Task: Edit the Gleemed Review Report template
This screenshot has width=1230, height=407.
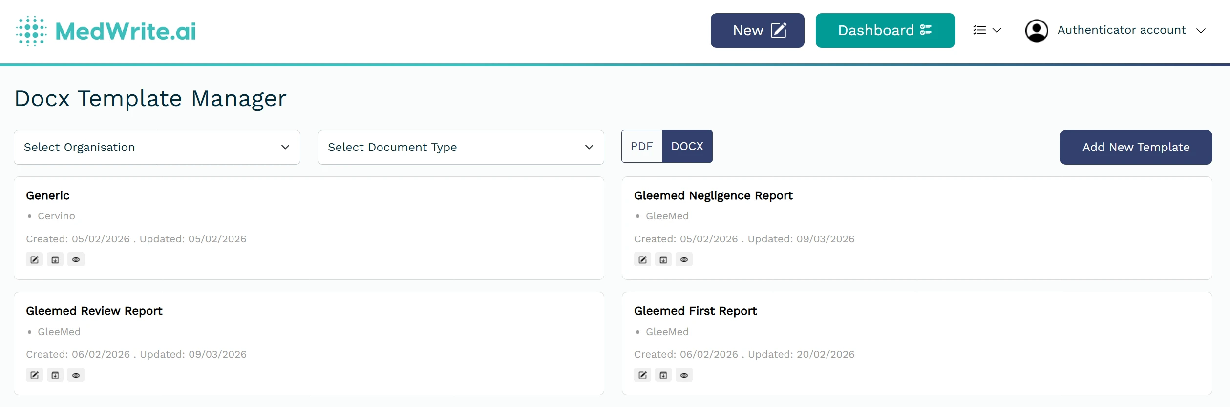Action: [x=34, y=375]
